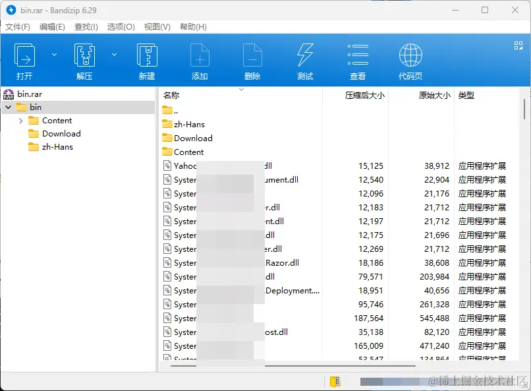
Task: Click the Code page (代码页) globe icon
Action: point(410,55)
